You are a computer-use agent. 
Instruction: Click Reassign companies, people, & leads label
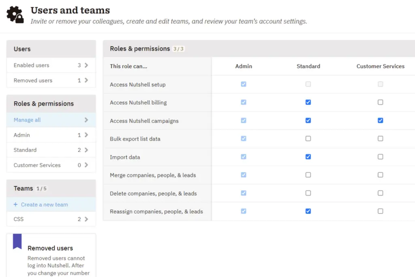click(156, 211)
